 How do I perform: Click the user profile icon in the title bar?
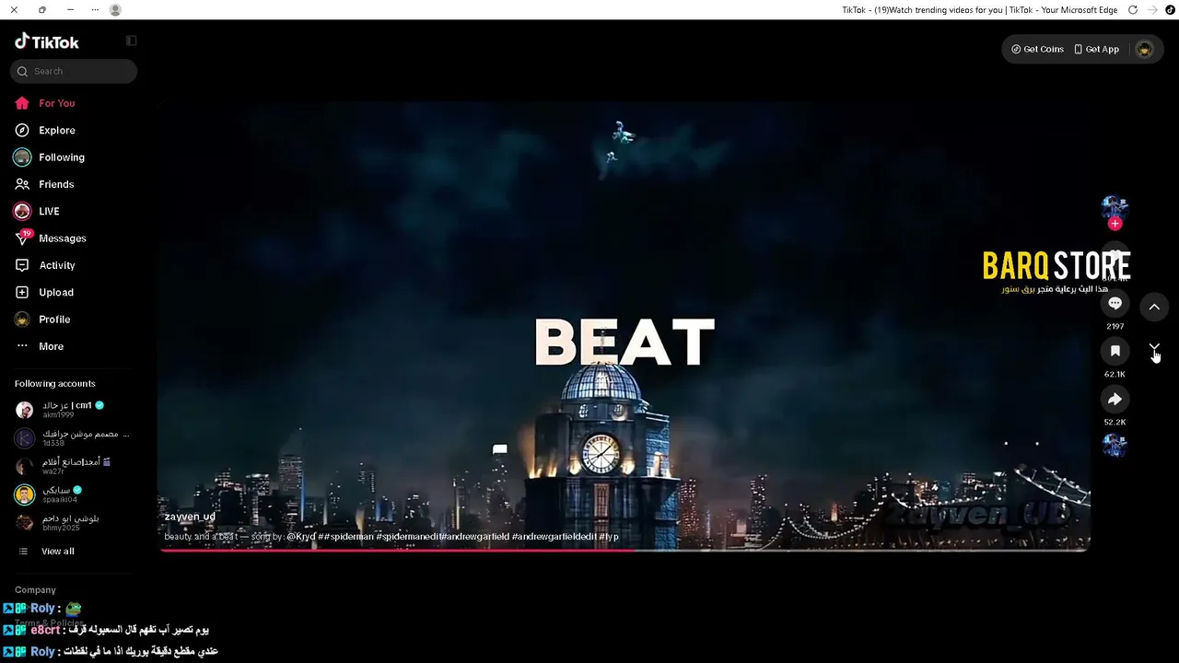coord(115,10)
